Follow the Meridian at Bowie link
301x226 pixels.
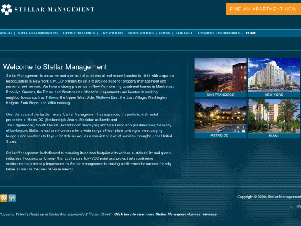tap(95, 120)
